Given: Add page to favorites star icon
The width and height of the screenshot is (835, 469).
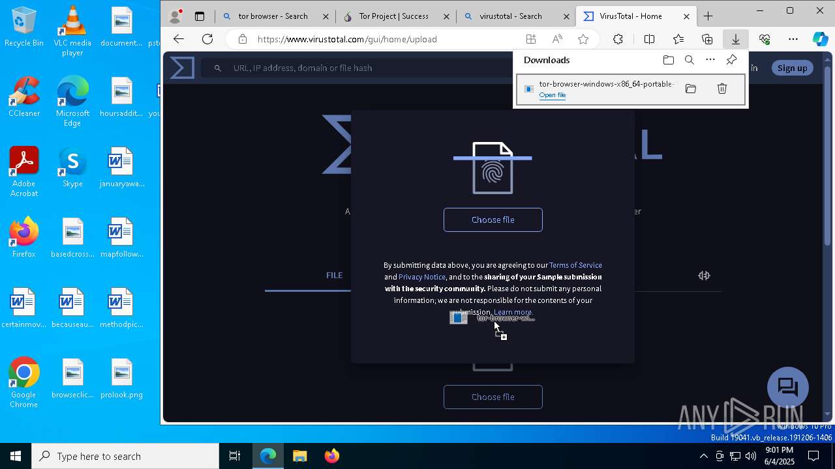Looking at the screenshot, I should tap(583, 39).
